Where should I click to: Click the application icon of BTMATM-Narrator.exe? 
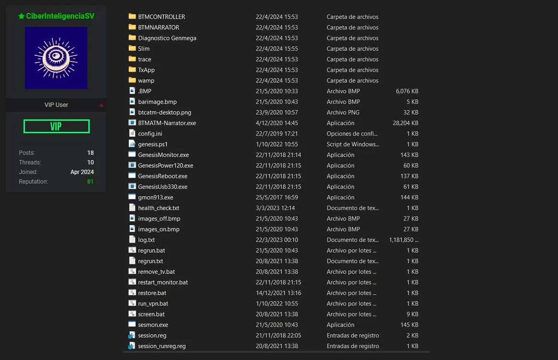click(132, 123)
